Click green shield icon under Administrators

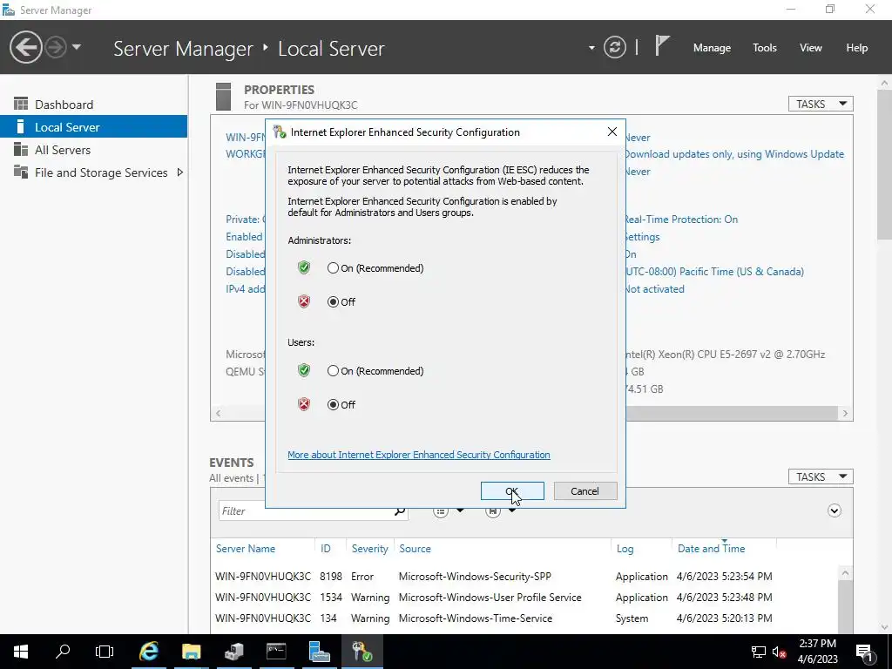point(304,267)
